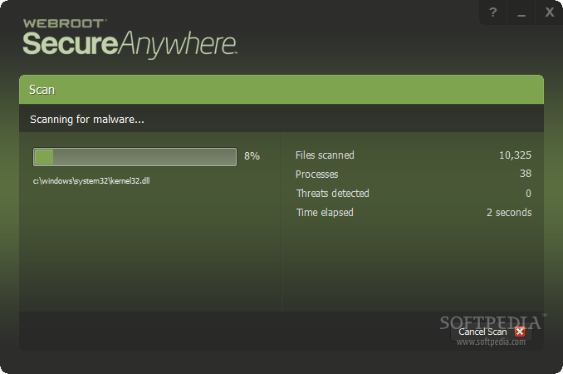This screenshot has height=374, width=563.
Task: Click the Cancel Scan button
Action: point(492,332)
